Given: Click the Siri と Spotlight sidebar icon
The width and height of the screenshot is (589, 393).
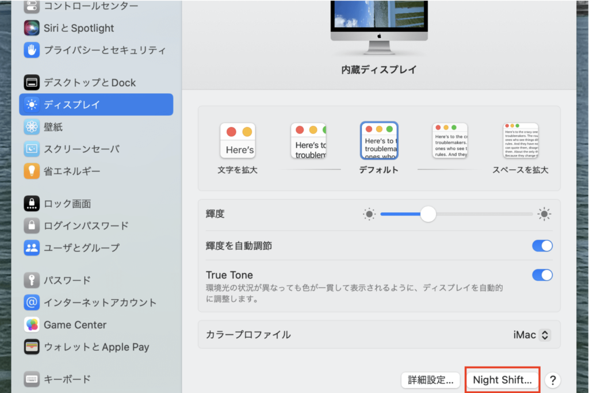Looking at the screenshot, I should (32, 28).
